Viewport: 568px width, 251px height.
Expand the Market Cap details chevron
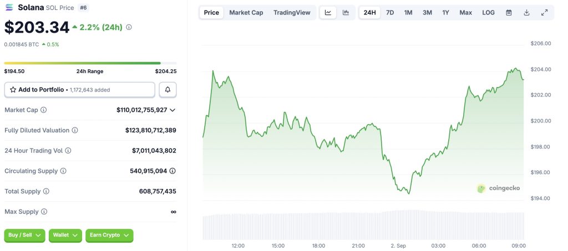point(173,110)
